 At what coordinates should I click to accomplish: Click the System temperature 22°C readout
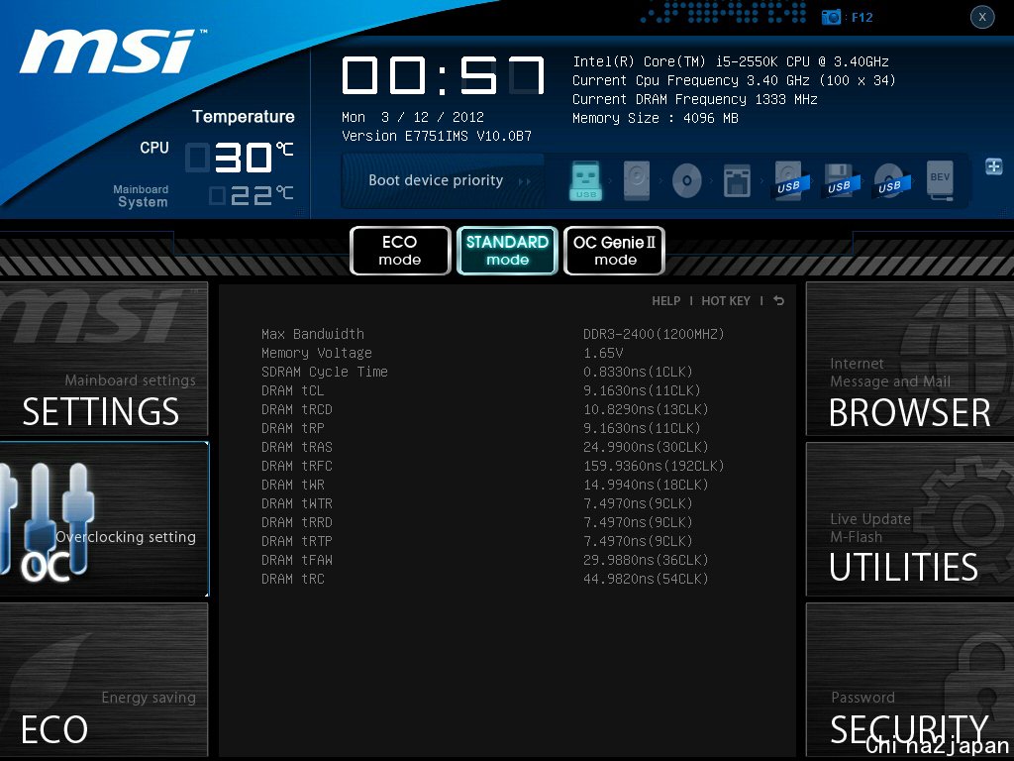(253, 195)
